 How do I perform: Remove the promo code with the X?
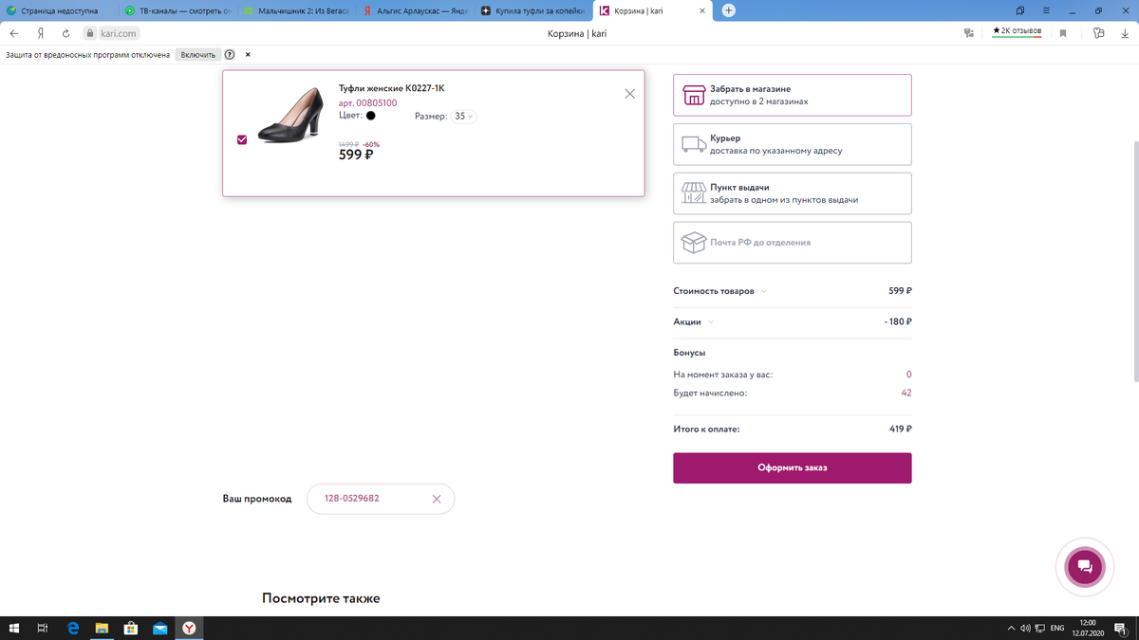point(436,498)
